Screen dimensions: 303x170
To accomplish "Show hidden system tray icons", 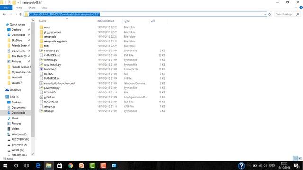I will (x=250, y=166).
